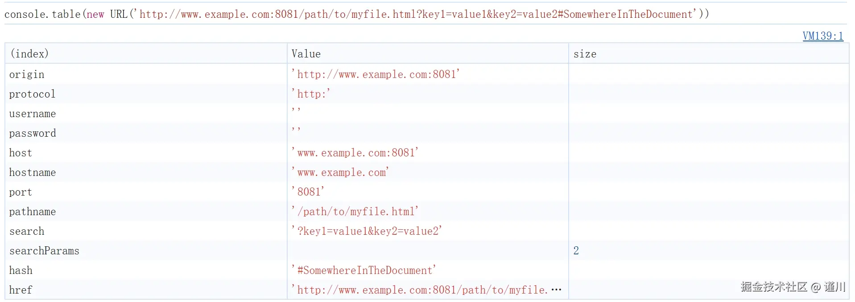855x302 pixels.
Task: Click the pathname value '/path/to/myfile.html'
Action: tap(355, 211)
